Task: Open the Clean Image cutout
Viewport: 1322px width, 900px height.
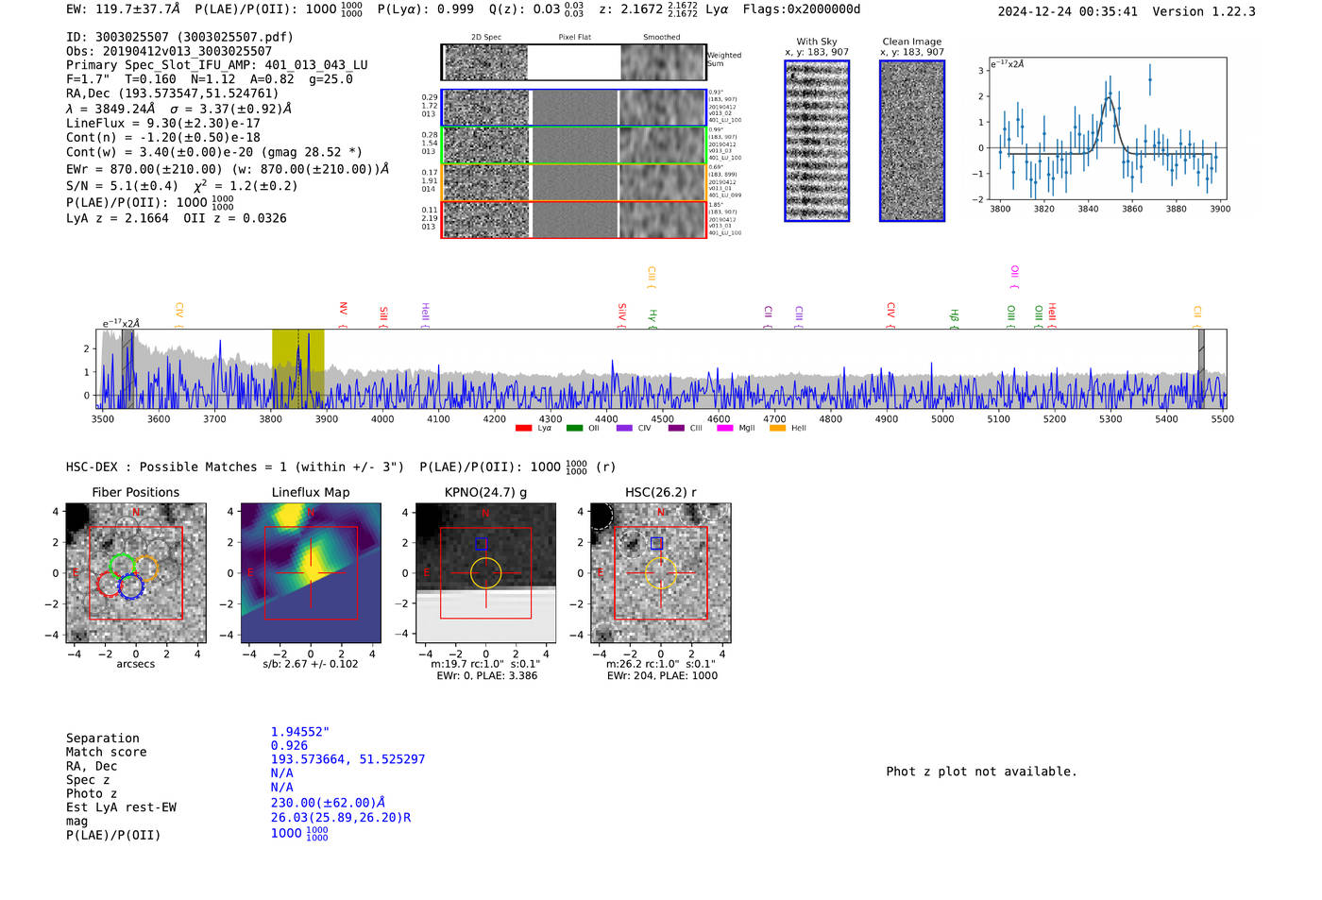Action: point(912,141)
